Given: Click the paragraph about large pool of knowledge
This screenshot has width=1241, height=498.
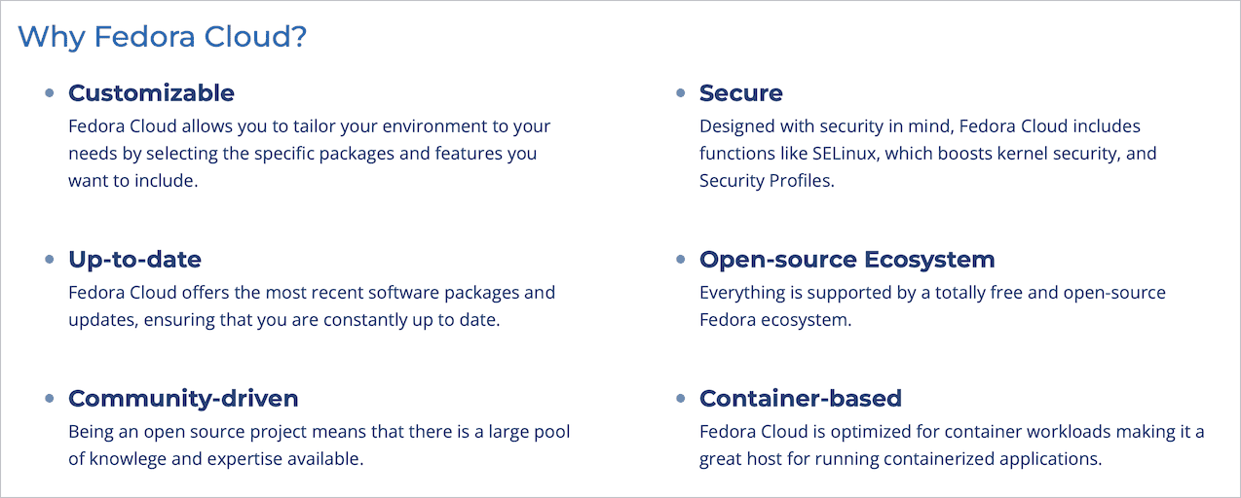Looking at the screenshot, I should pyautogui.click(x=319, y=445).
